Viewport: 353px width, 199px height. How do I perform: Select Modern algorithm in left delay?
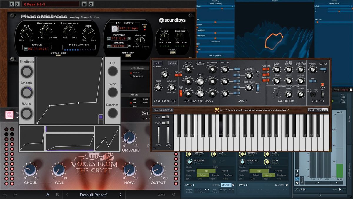pyautogui.click(x=225, y=171)
